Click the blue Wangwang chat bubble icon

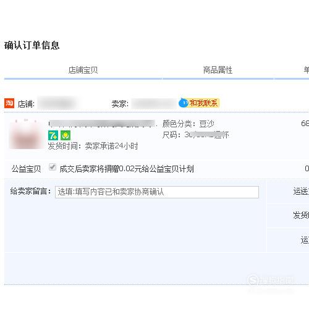(x=183, y=103)
